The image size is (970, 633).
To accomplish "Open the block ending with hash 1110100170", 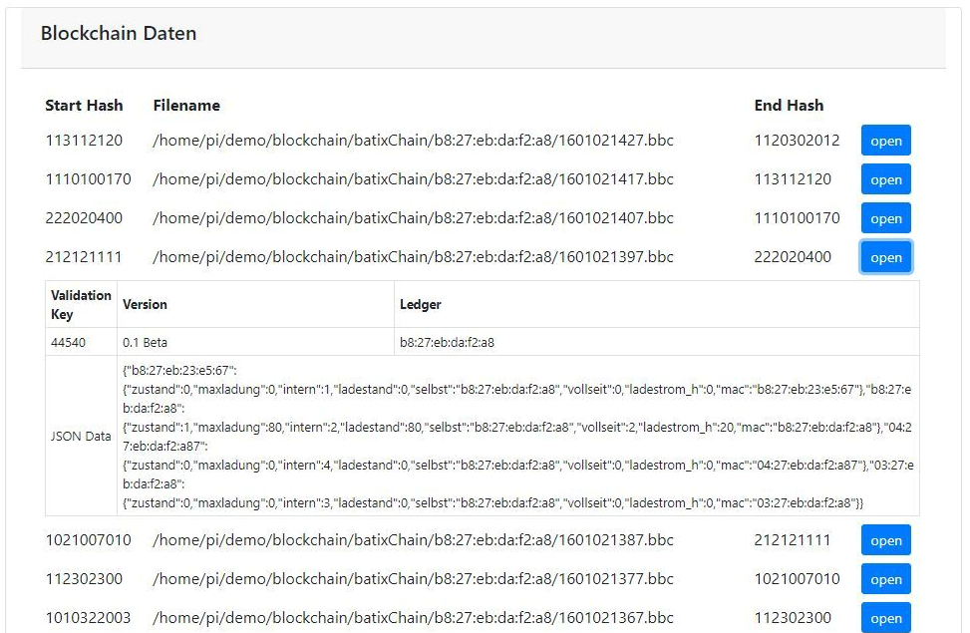I will pyautogui.click(x=885, y=218).
